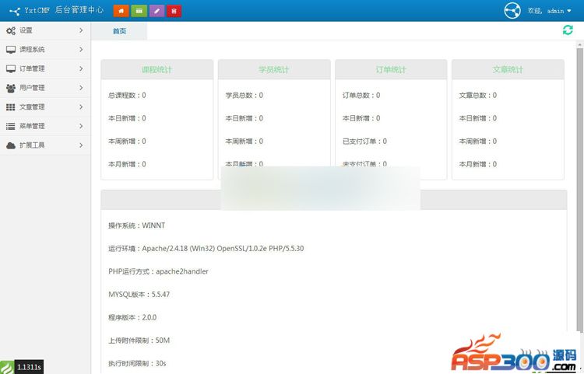Click the gears icon beside 设置
Image resolution: width=584 pixels, height=374 pixels.
coord(11,31)
